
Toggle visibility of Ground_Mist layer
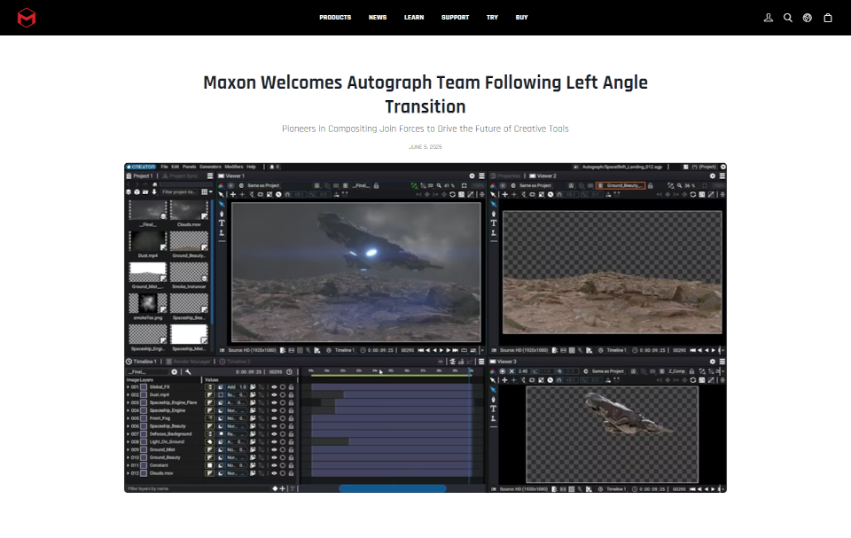point(274,449)
